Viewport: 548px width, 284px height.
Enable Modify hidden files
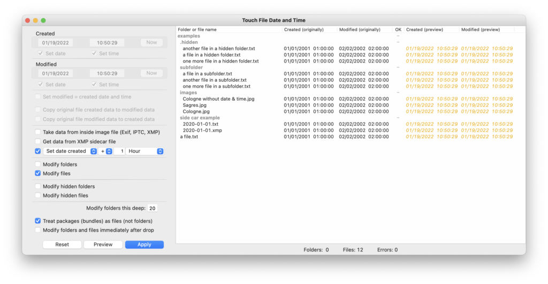coord(38,195)
